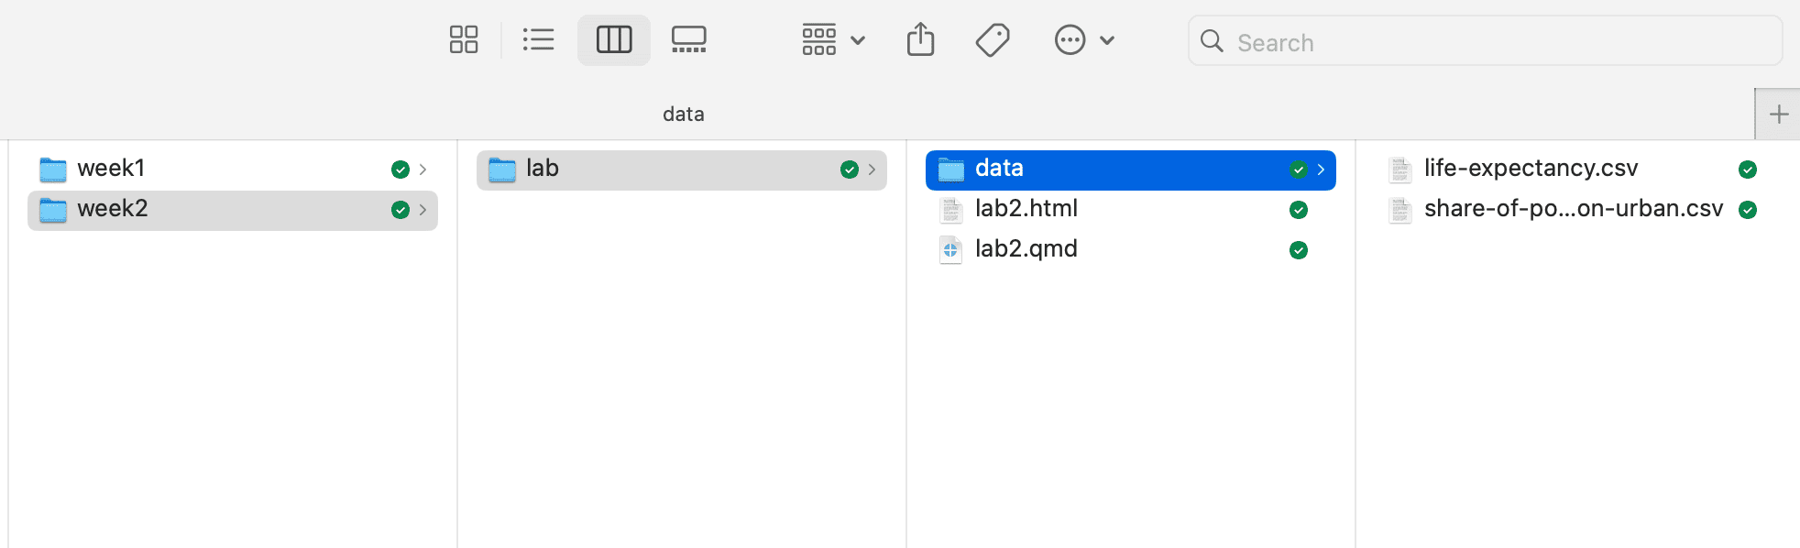Click the plus button to add tab
The width and height of the screenshot is (1800, 548).
pyautogui.click(x=1778, y=115)
